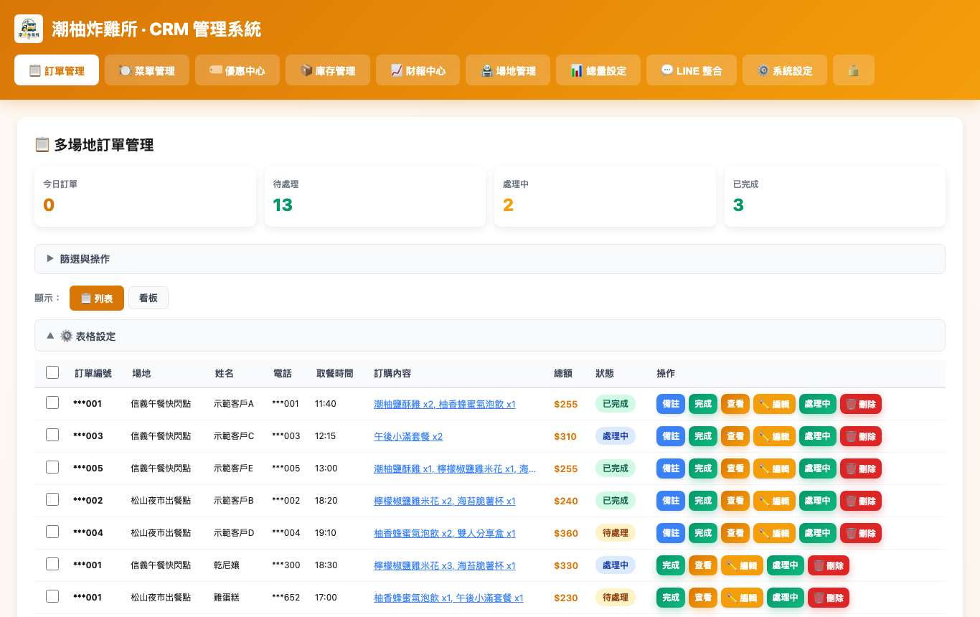This screenshot has height=617, width=980.
Task: Delete 示範客戶E order with trash button
Action: 861,468
